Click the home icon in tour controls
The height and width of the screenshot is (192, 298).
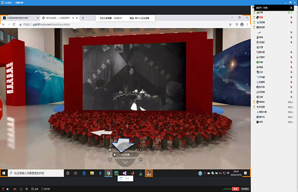(110, 149)
